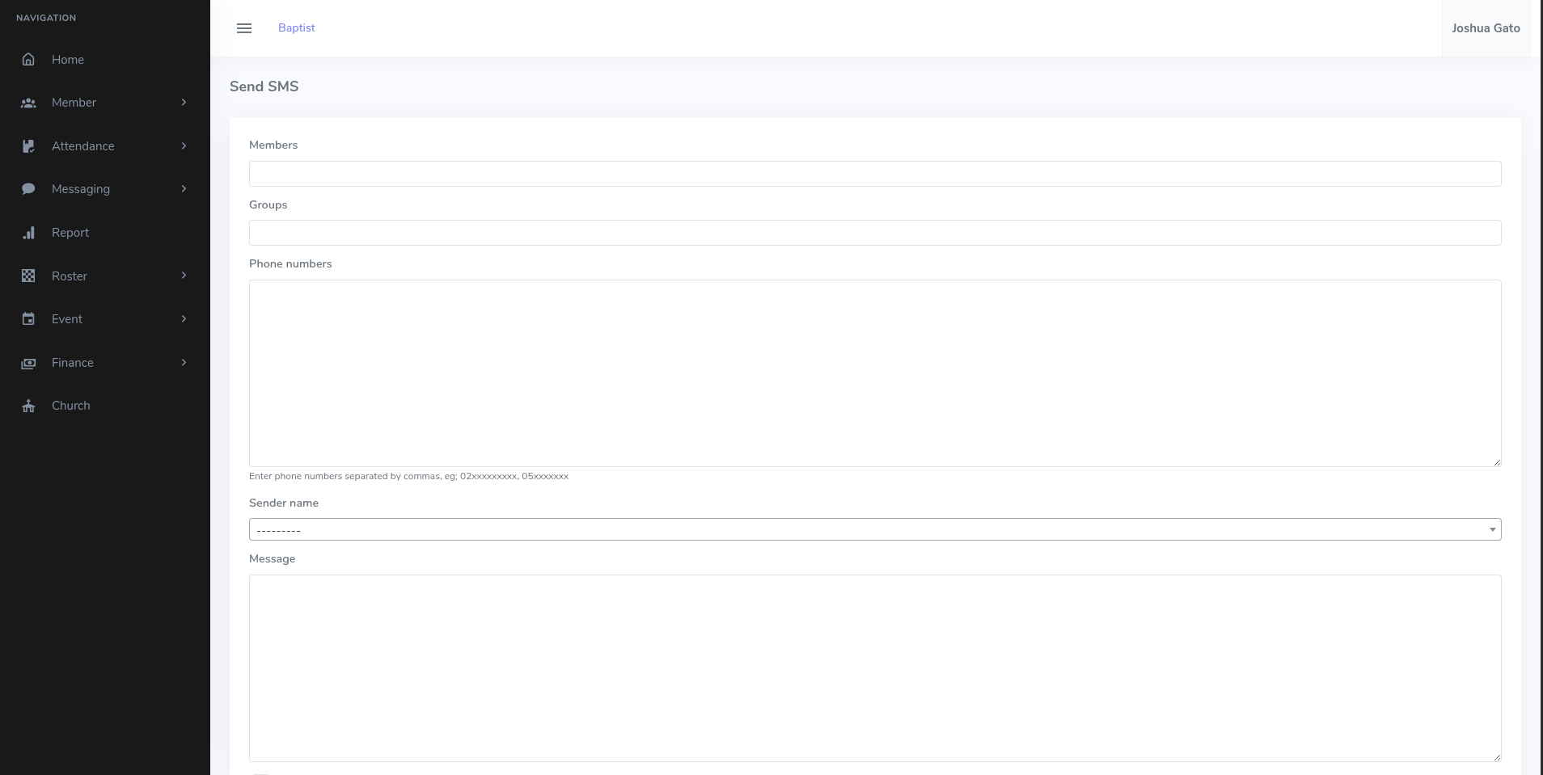Expand the Member submenu chevron
Image resolution: width=1543 pixels, height=775 pixels.
[x=184, y=103]
